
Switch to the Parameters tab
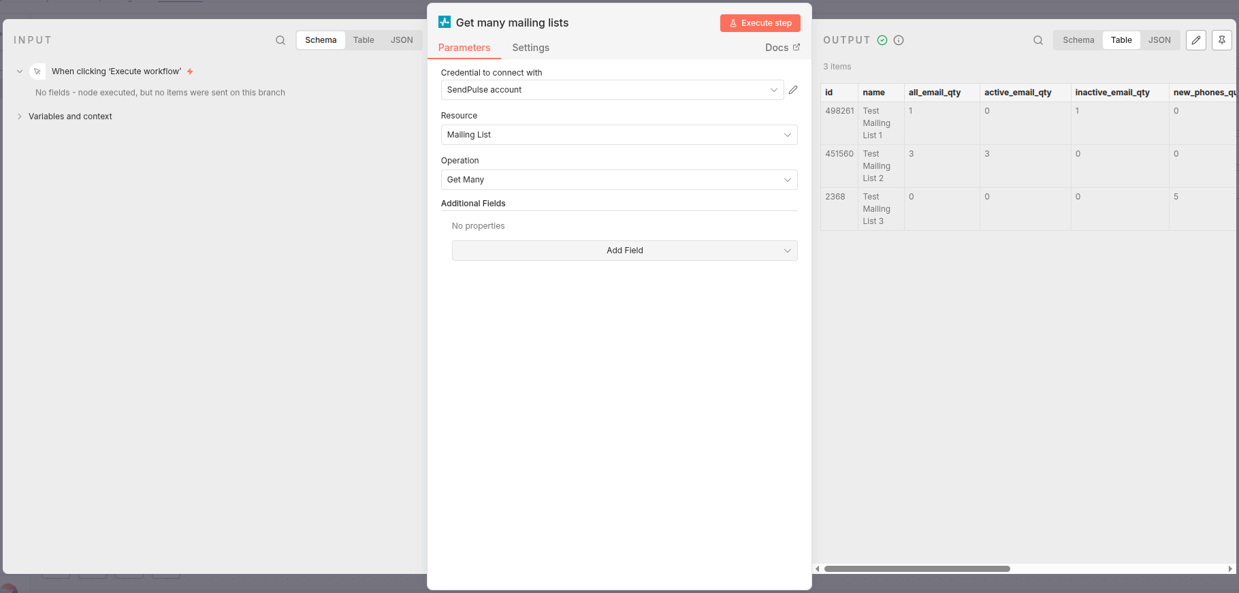pyautogui.click(x=464, y=48)
